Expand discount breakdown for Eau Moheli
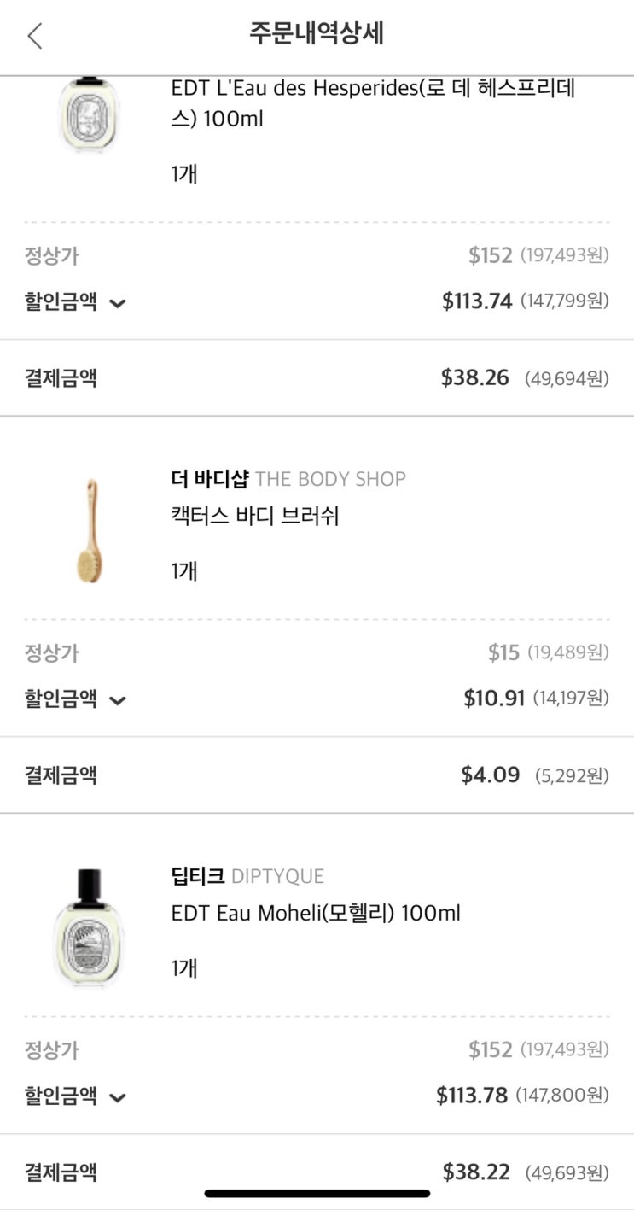The image size is (634, 1210). tap(118, 1097)
